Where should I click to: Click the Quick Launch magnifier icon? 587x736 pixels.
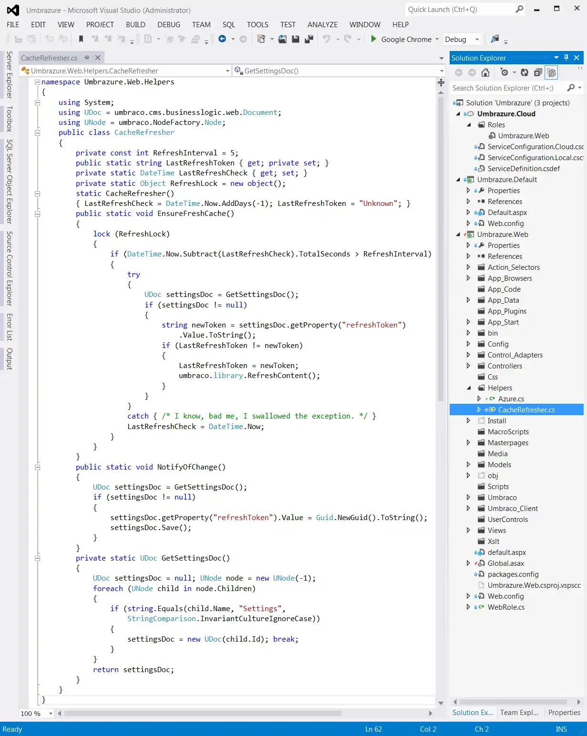(519, 9)
